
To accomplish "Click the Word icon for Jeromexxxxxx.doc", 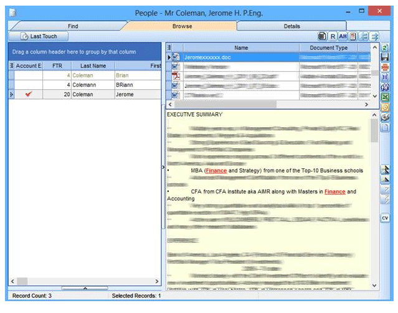I will point(176,57).
